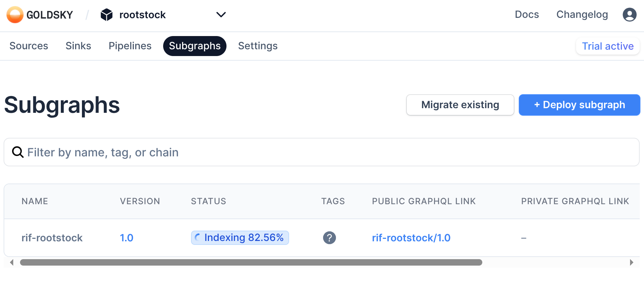Click the rootstock project cube icon
This screenshot has height=297, width=644.
coord(107,15)
